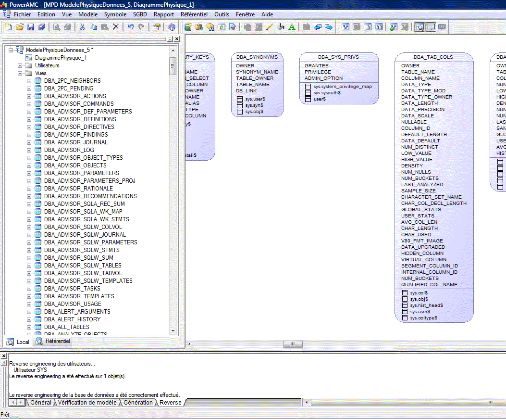
Task: Toggle the result list toolbar button
Action: [x=442, y=27]
